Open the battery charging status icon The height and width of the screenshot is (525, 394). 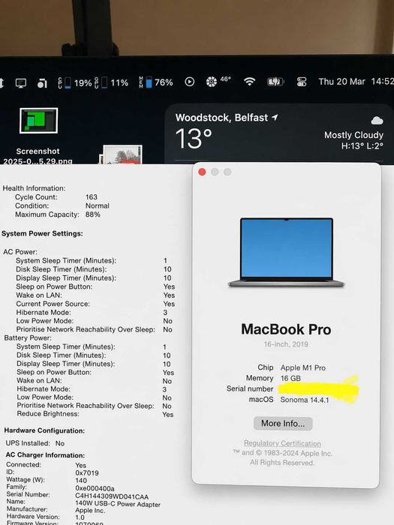point(275,82)
